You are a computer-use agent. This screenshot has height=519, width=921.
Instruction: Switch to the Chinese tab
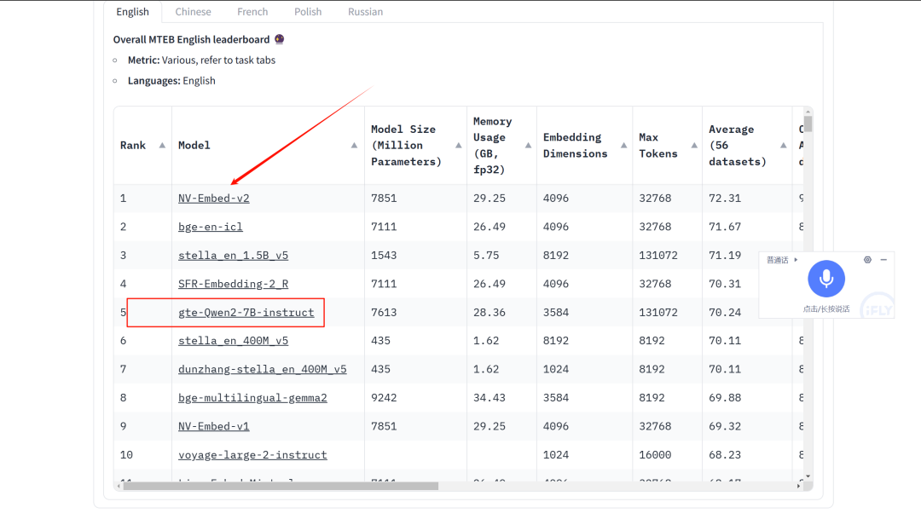click(193, 12)
